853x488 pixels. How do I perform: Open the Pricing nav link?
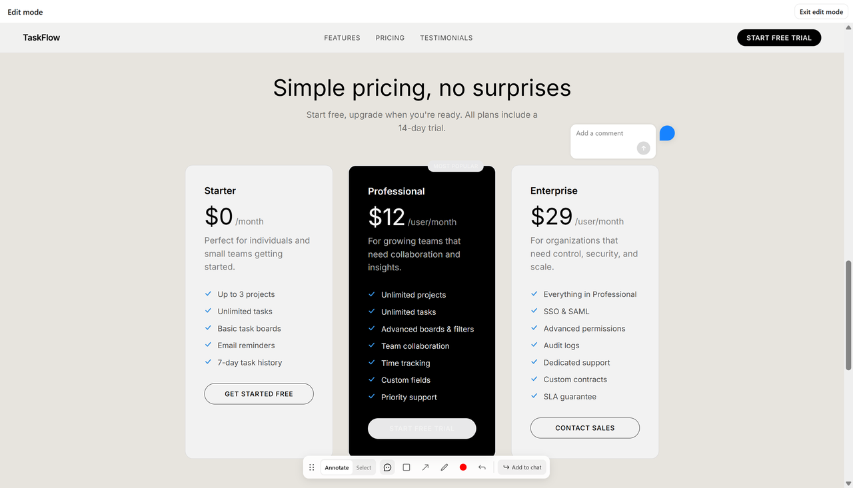(x=390, y=38)
